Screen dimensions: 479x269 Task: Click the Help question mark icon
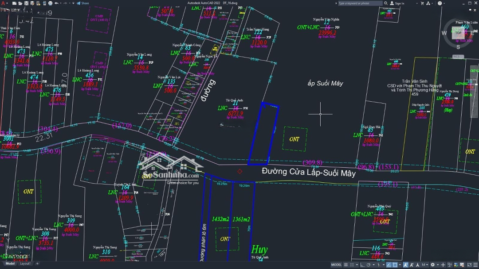[x=439, y=3]
